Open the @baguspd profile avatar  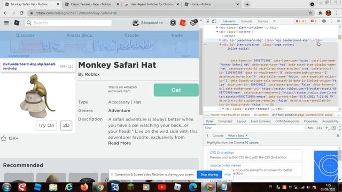135,22
